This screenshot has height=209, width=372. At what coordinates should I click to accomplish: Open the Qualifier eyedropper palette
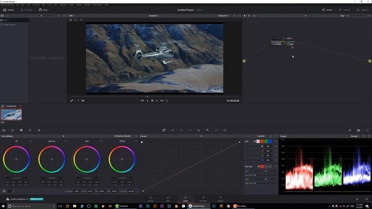[173, 130]
